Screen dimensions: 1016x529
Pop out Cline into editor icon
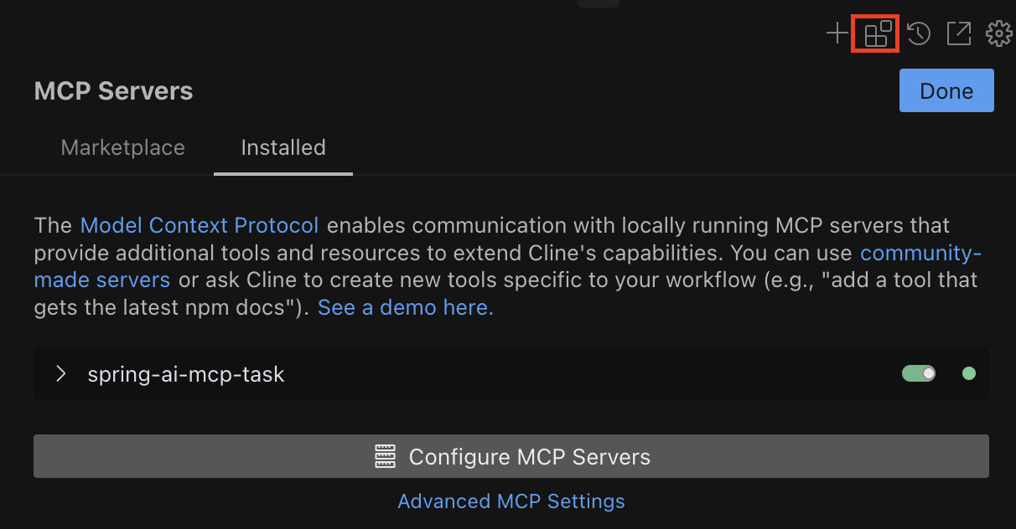click(x=958, y=33)
